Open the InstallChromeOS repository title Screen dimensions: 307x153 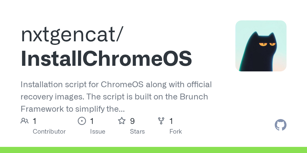(x=106, y=59)
